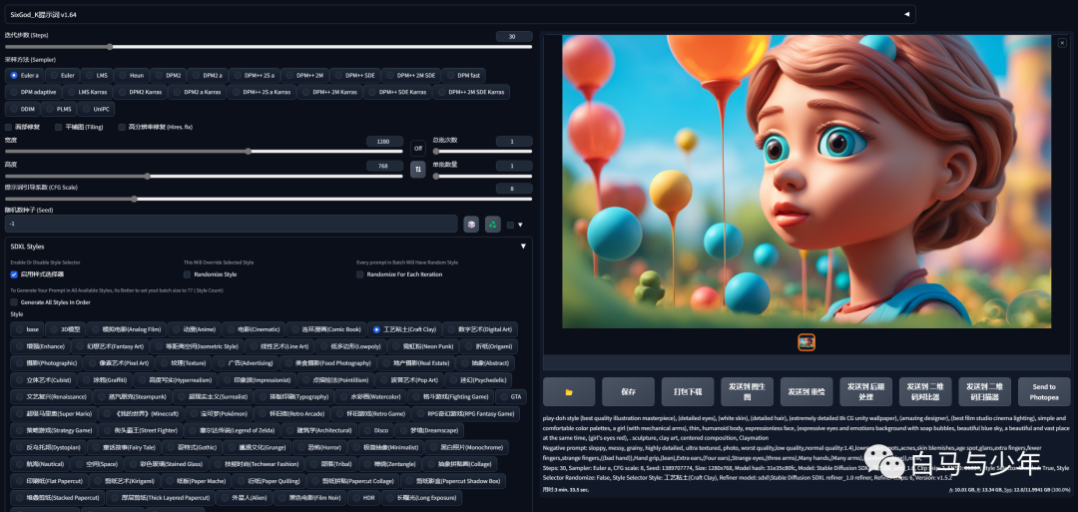Image resolution: width=1078 pixels, height=512 pixels.
Task: Choose the Anime style option
Action: [x=191, y=328]
